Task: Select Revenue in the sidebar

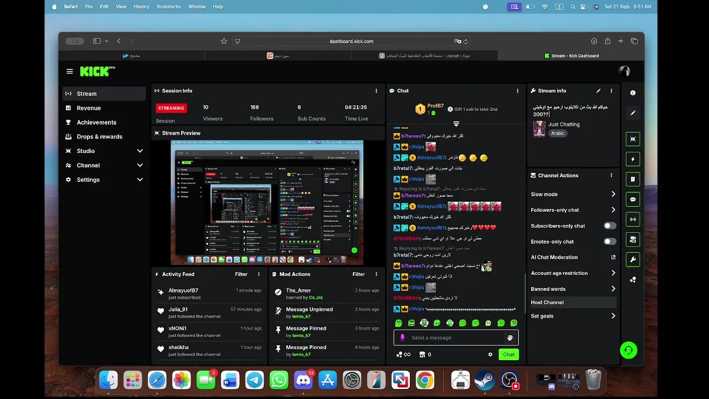Action: (x=104, y=108)
